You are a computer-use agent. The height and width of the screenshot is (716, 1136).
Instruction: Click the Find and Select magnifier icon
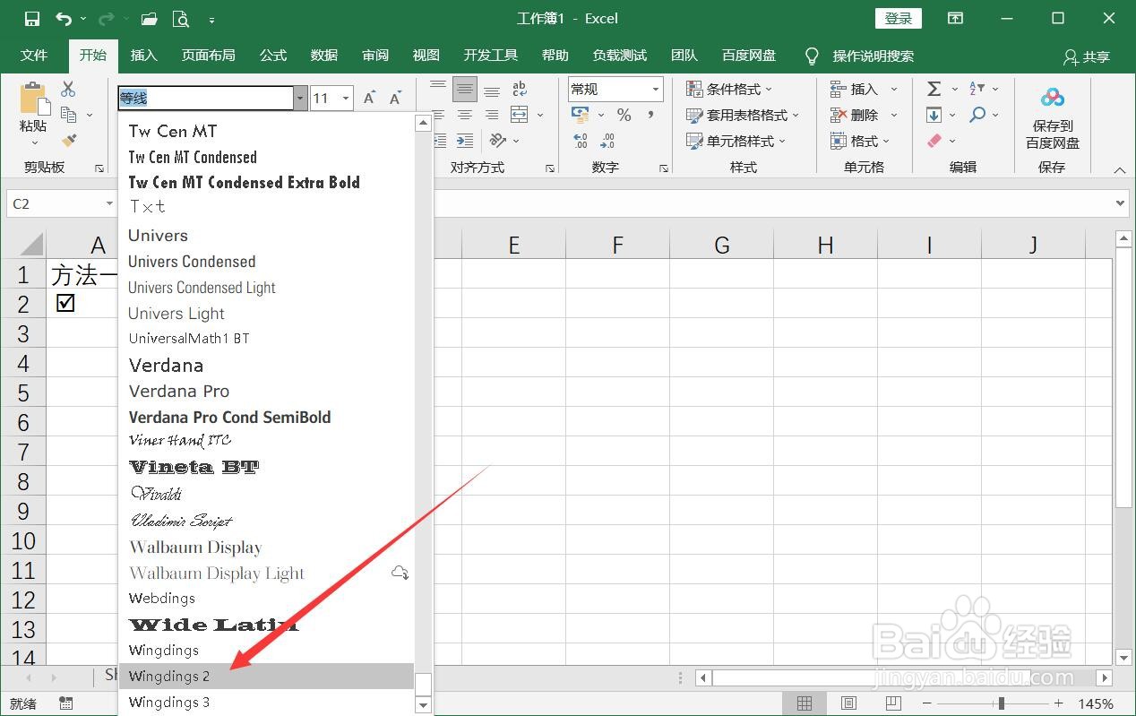pyautogui.click(x=977, y=115)
